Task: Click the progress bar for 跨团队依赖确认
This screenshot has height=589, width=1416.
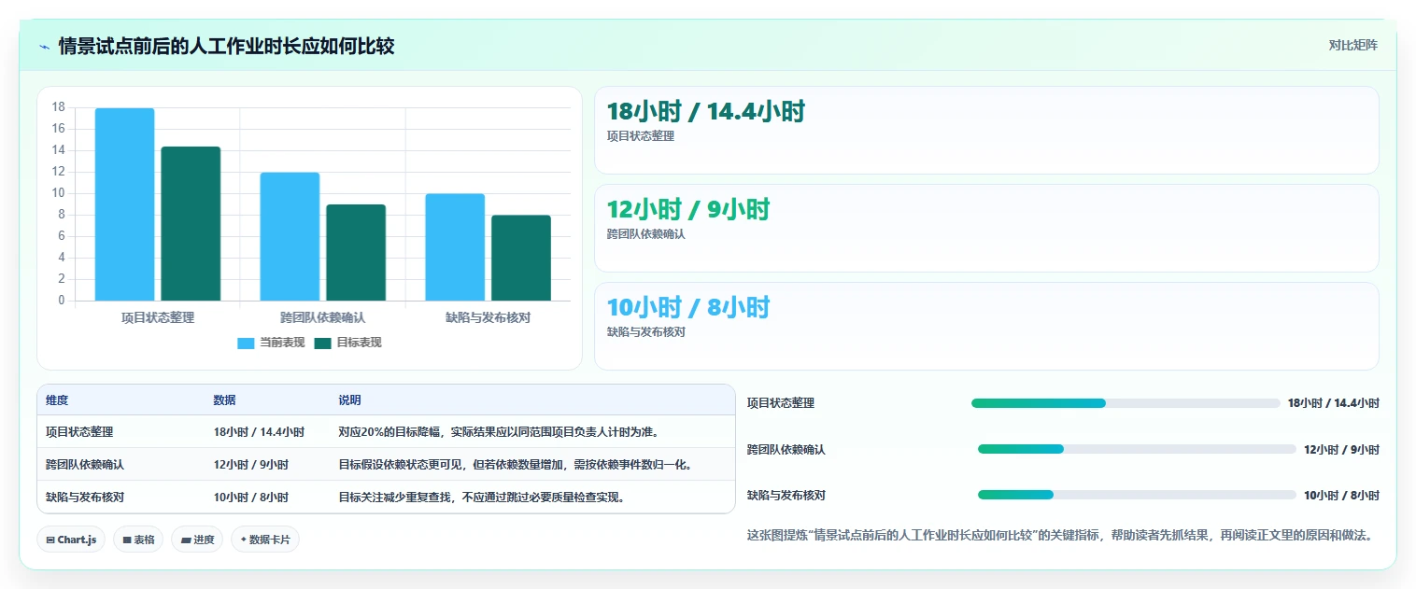Action: pyautogui.click(x=1137, y=449)
